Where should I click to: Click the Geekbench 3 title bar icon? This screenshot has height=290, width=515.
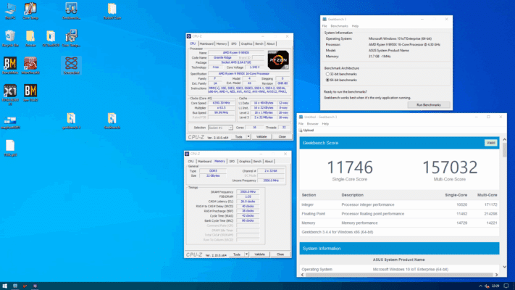325,19
